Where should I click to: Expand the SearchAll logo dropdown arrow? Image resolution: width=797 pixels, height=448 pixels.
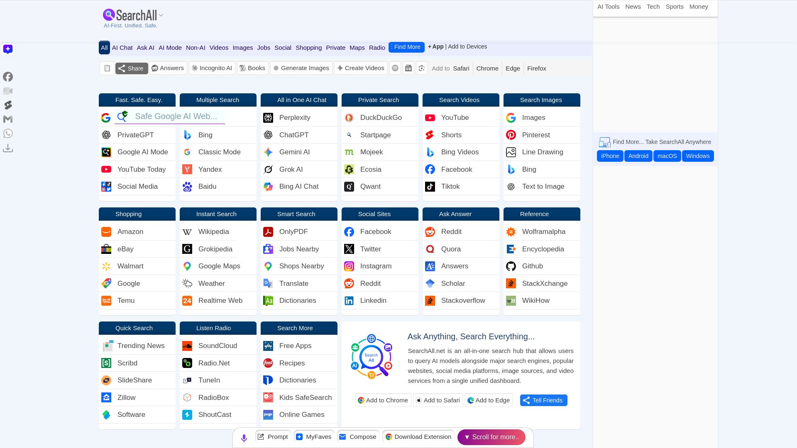click(161, 15)
